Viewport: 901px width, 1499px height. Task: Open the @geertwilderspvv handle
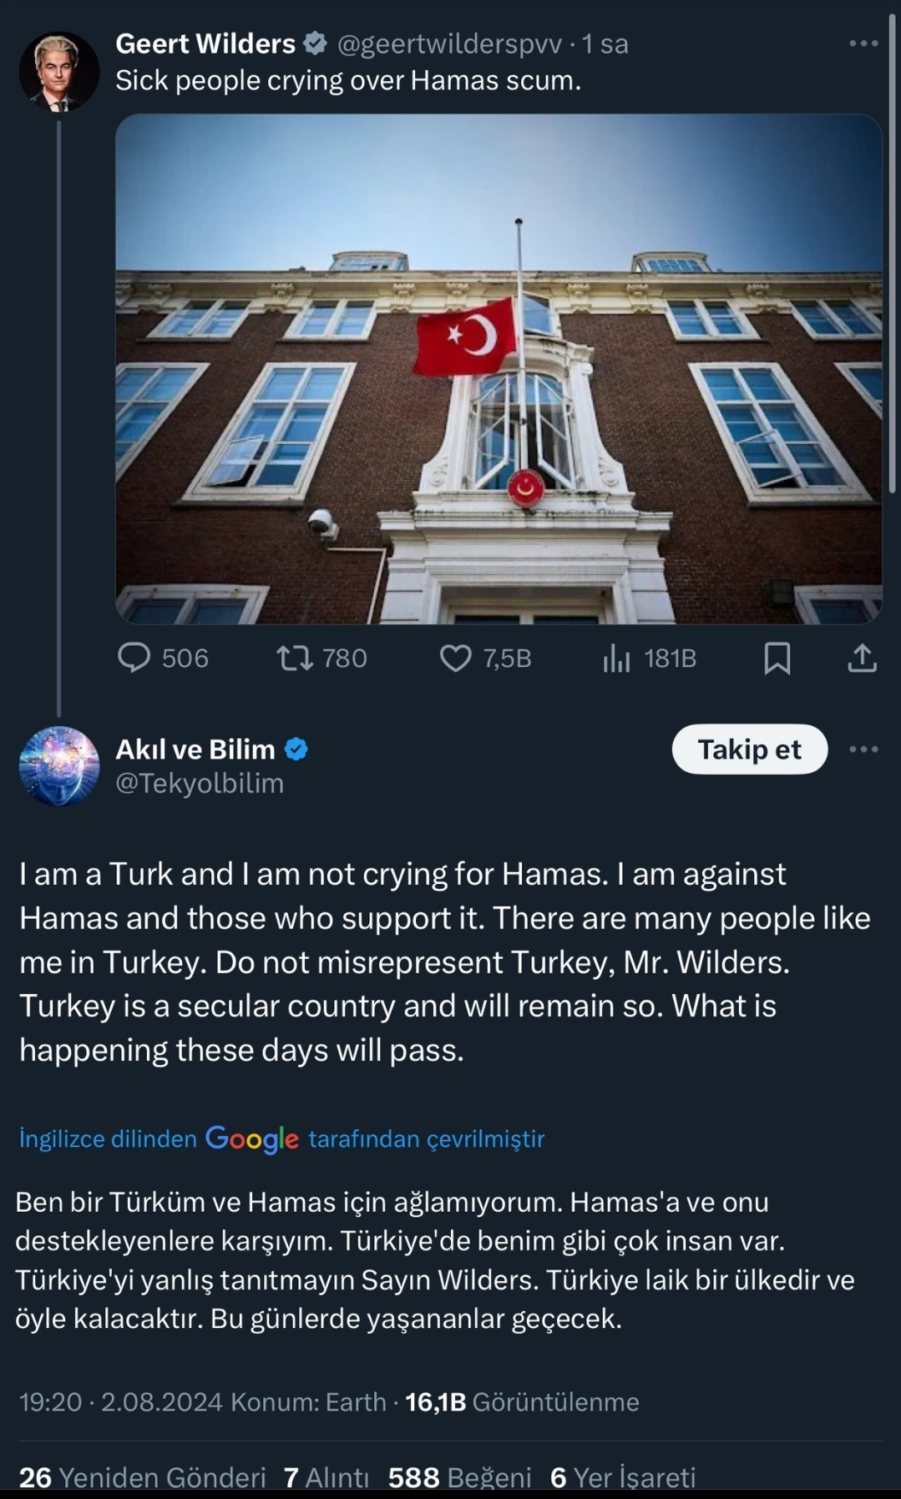(x=449, y=43)
